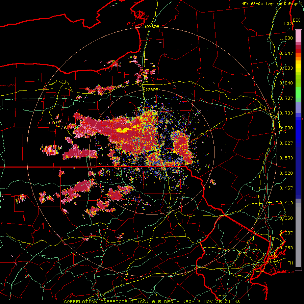Select the 0.253 scale value
The image size is (304, 304).
[286, 248]
